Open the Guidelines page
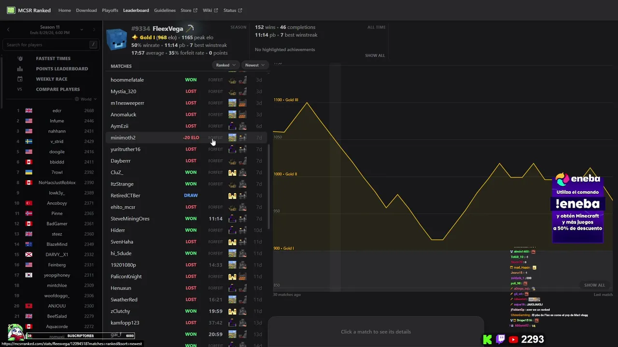Viewport: 618px width, 347px height. pyautogui.click(x=165, y=10)
